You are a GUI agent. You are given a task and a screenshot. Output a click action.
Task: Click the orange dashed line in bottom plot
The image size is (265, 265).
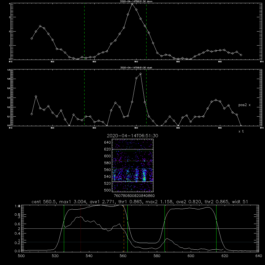pyautogui.click(x=124, y=228)
